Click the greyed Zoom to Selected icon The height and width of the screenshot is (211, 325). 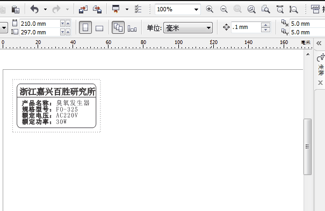(237, 9)
